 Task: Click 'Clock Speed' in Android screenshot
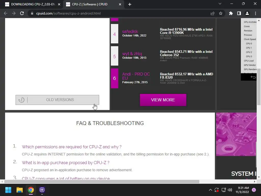click(250, 39)
